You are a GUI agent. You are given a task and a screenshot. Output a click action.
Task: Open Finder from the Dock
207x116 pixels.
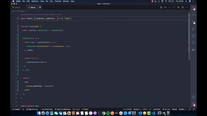click(39, 113)
